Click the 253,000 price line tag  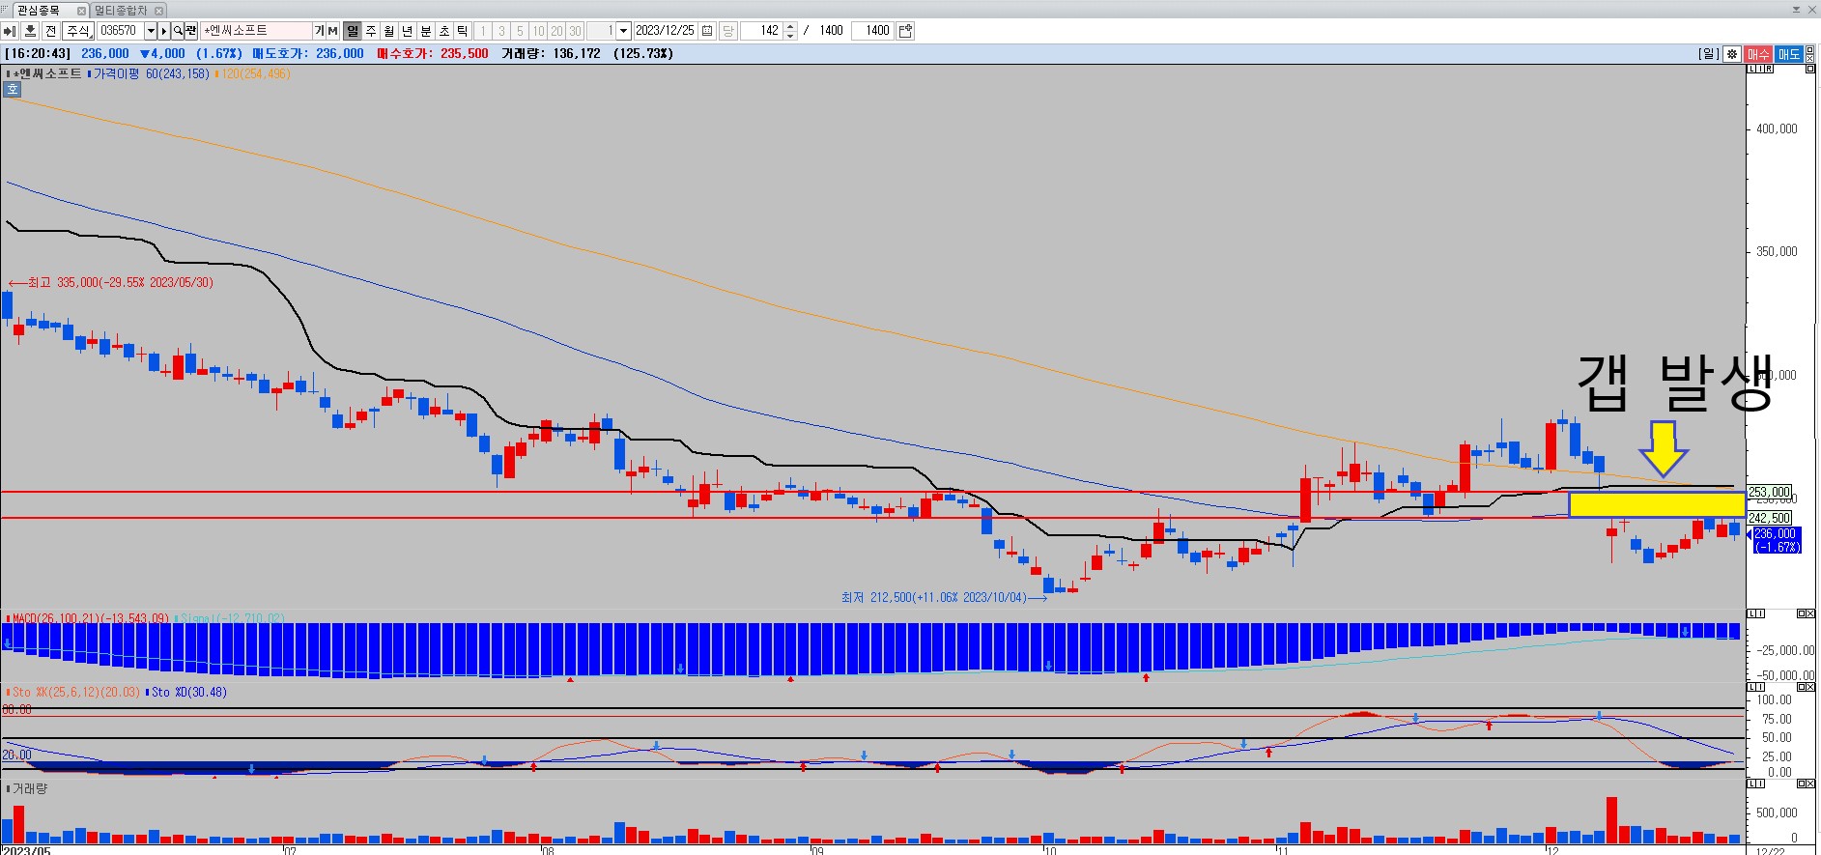[x=1769, y=493]
